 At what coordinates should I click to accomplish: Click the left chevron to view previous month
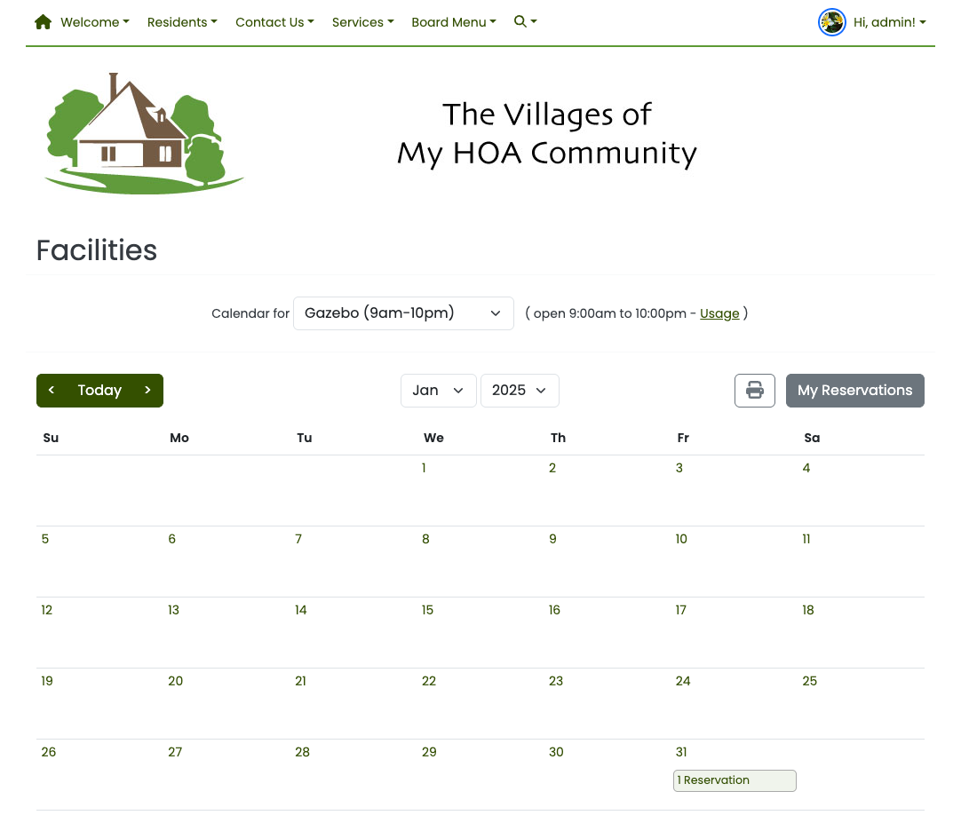52,390
